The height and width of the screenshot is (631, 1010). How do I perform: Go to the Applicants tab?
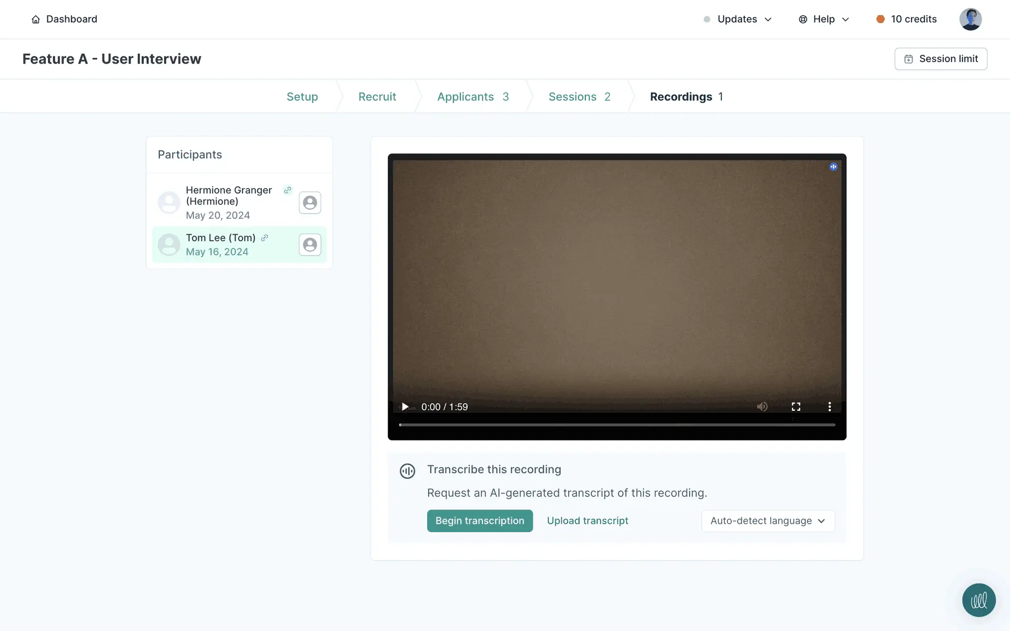coord(472,97)
